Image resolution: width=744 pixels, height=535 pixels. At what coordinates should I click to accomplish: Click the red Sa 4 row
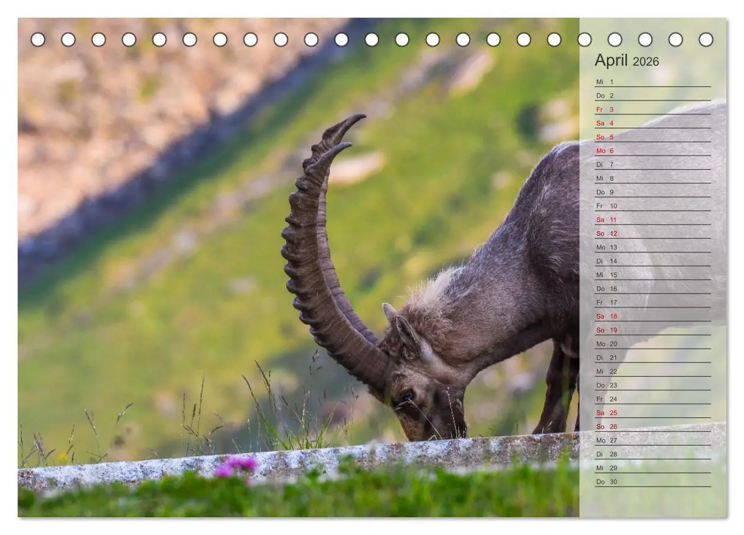point(652,123)
